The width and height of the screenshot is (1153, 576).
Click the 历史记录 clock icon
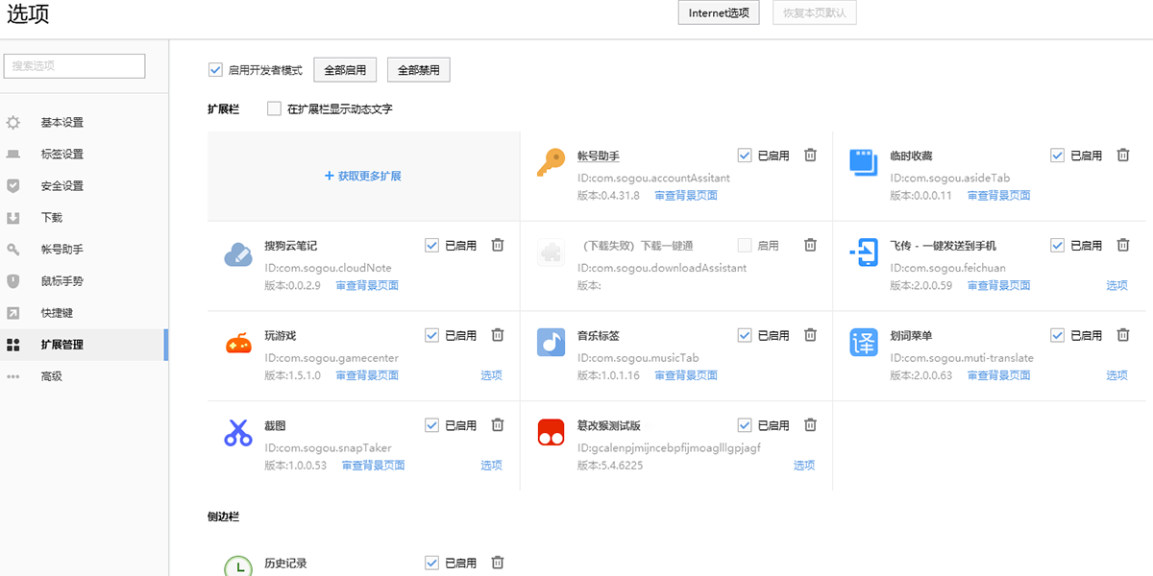[x=238, y=565]
